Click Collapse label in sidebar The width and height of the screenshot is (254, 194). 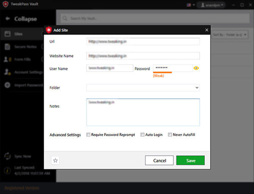25,19
